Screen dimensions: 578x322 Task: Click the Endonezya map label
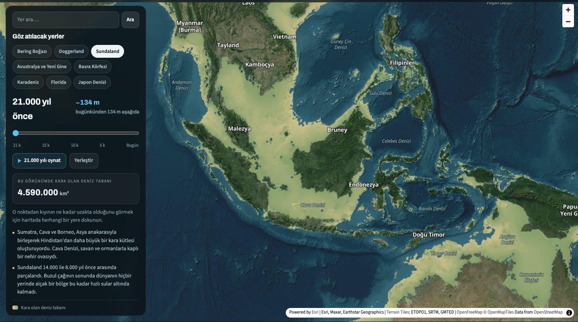[364, 185]
